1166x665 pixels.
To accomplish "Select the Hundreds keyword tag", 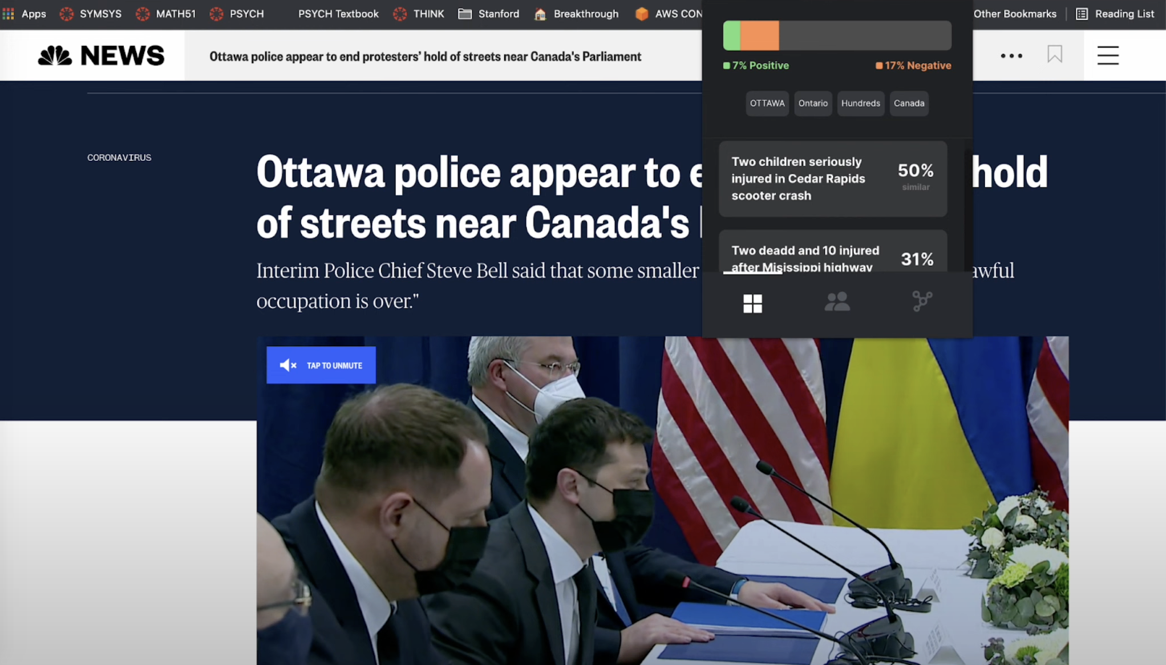I will pyautogui.click(x=861, y=103).
